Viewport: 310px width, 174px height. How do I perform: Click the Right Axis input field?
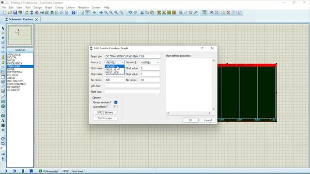point(132,92)
